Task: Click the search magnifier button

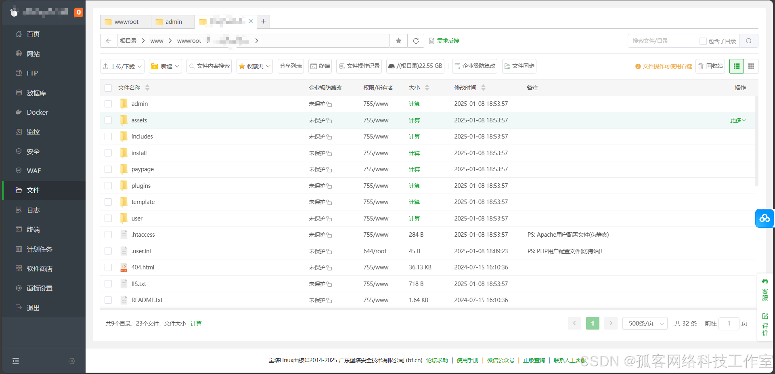Action: click(749, 41)
